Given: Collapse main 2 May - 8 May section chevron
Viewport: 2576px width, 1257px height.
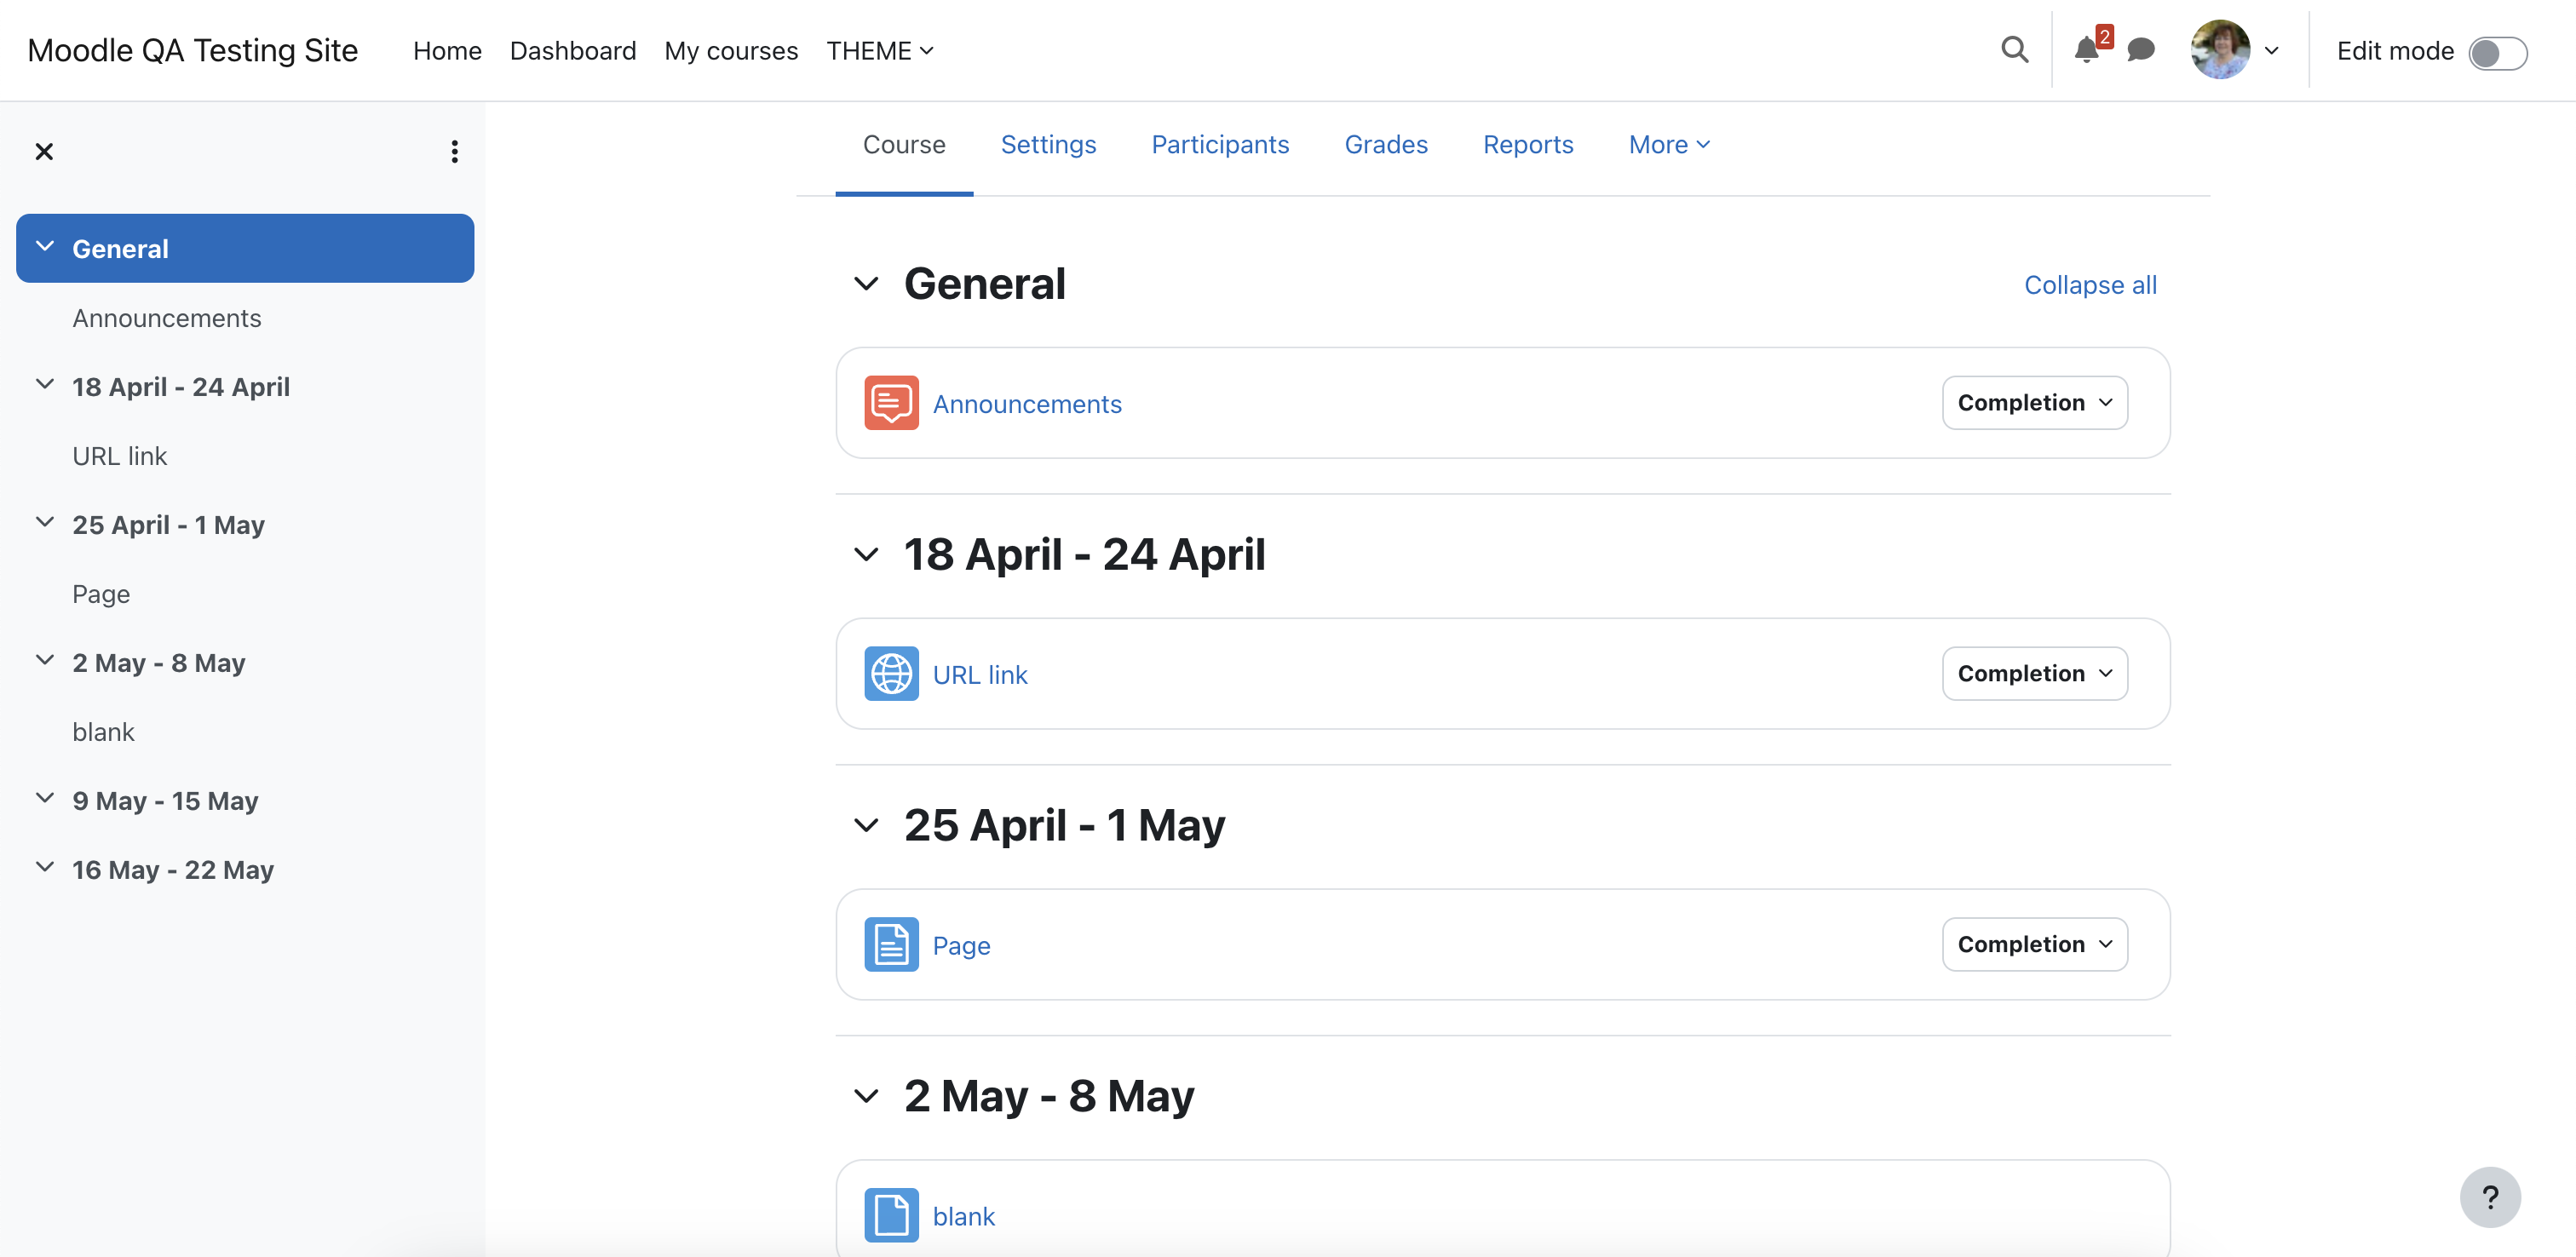Looking at the screenshot, I should (866, 1096).
